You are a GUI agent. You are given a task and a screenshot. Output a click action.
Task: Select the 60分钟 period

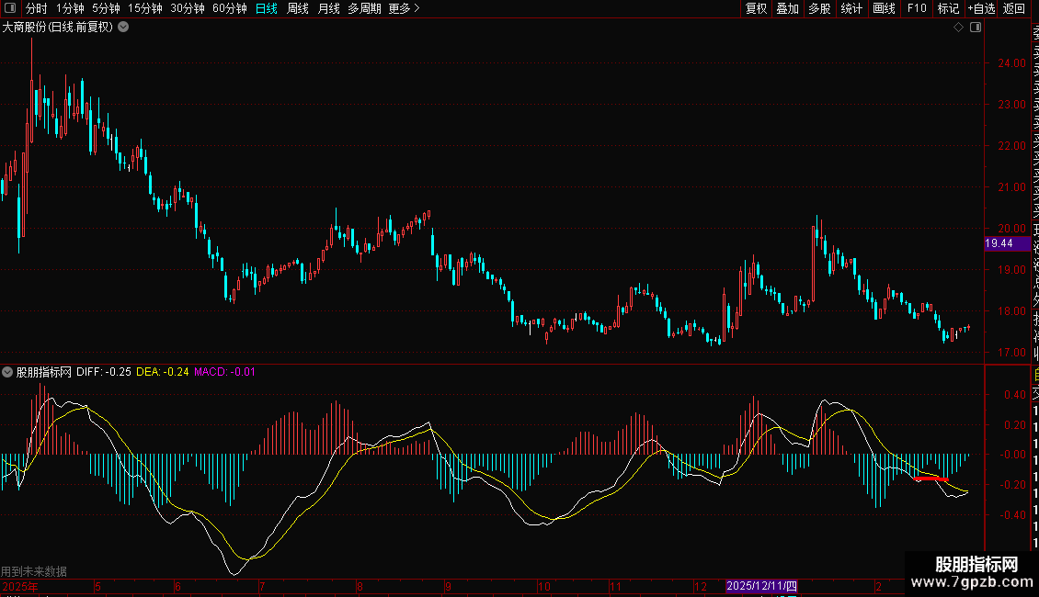pyautogui.click(x=230, y=8)
